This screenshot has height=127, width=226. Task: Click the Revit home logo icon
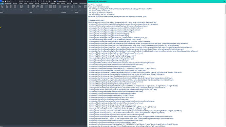tap(1, 1)
